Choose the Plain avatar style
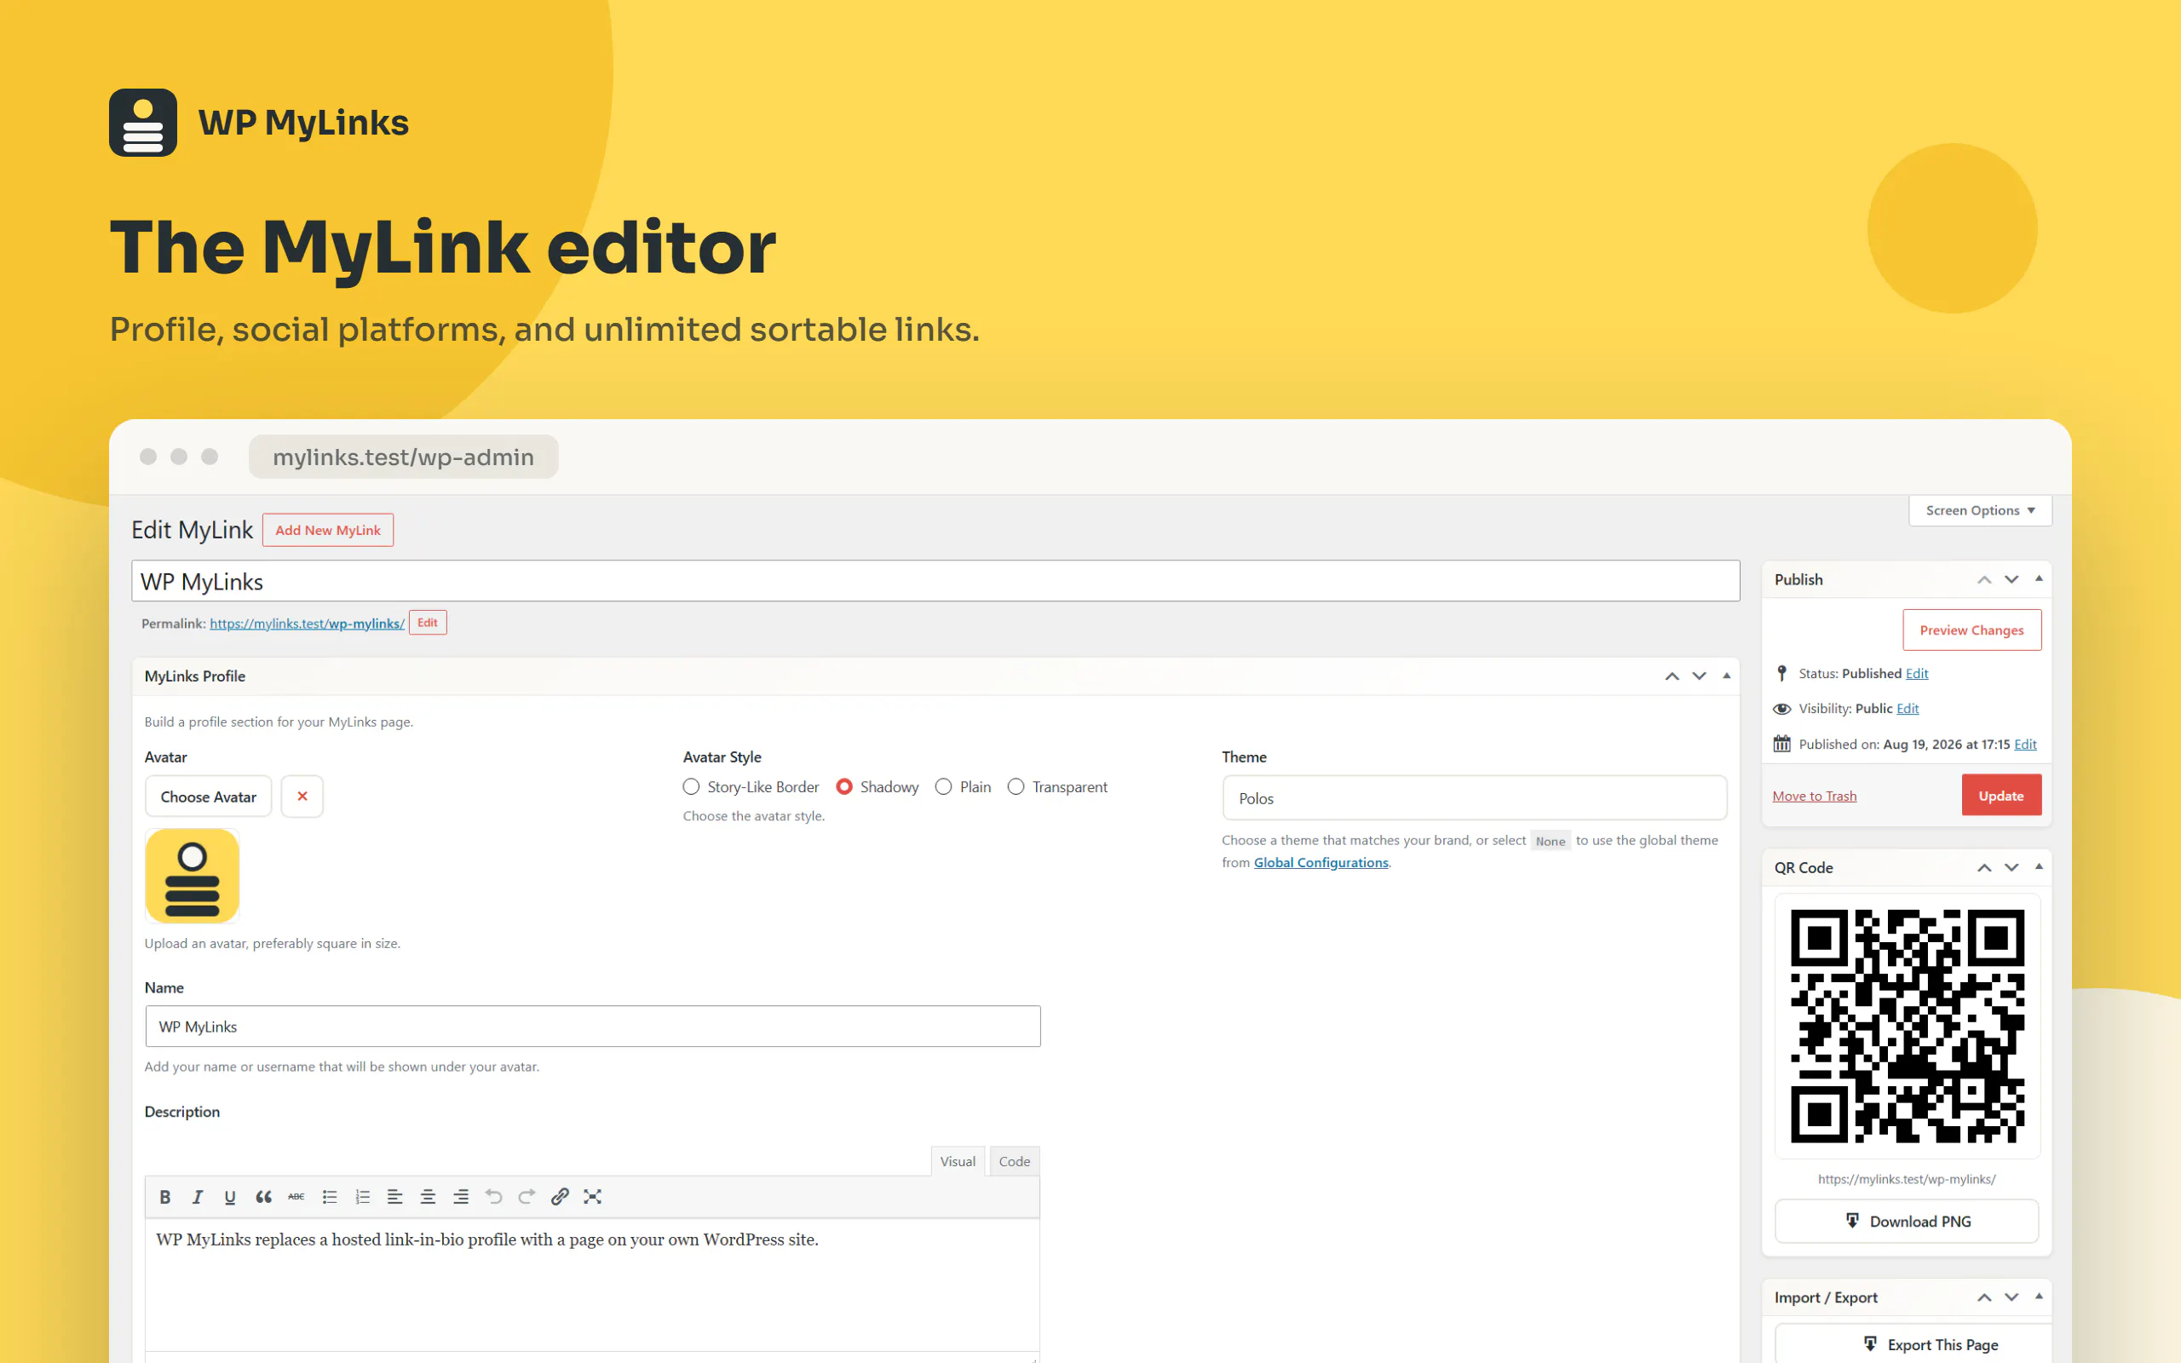This screenshot has height=1363, width=2181. tap(944, 787)
